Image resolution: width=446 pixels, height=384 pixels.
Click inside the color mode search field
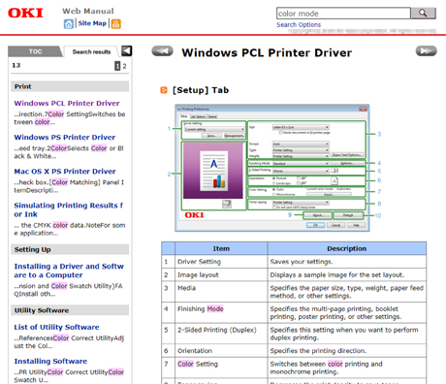coord(343,14)
